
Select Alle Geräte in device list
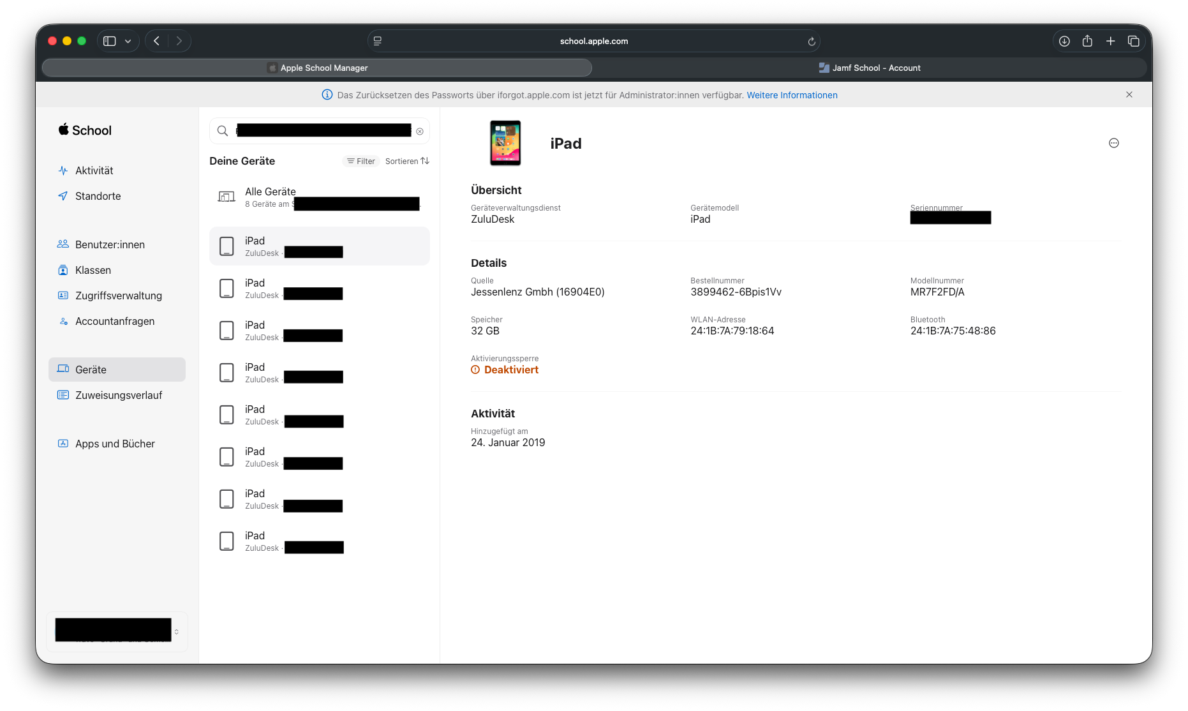pos(271,192)
